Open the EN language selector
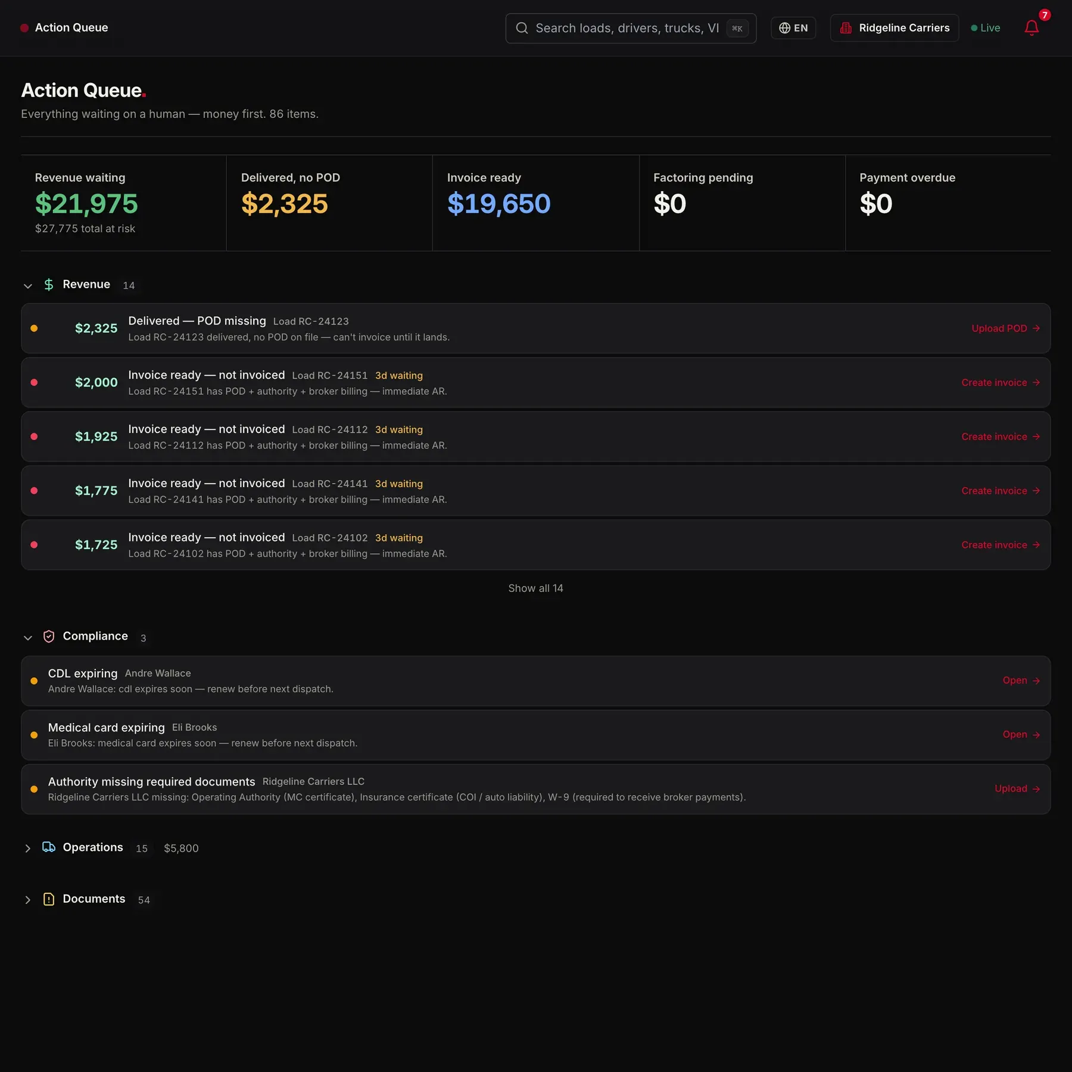The height and width of the screenshot is (1072, 1072). point(793,28)
